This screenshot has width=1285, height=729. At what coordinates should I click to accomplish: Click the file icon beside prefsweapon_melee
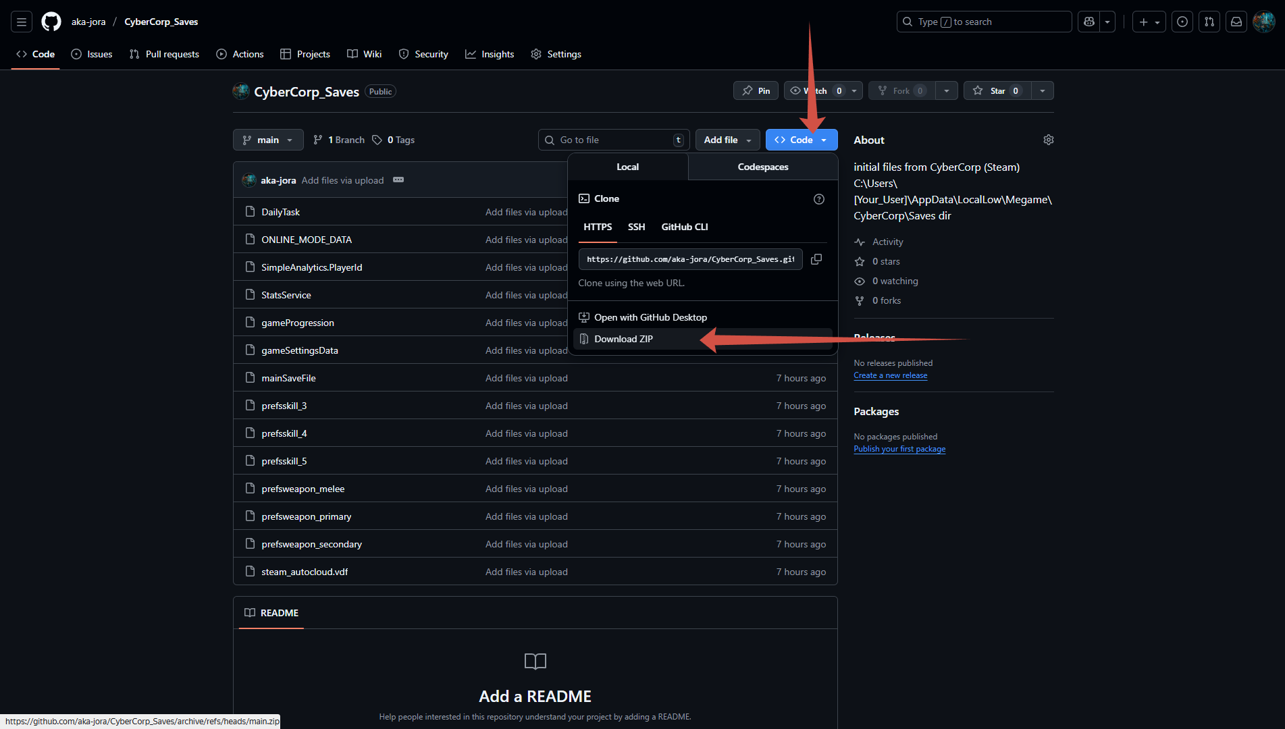(250, 488)
